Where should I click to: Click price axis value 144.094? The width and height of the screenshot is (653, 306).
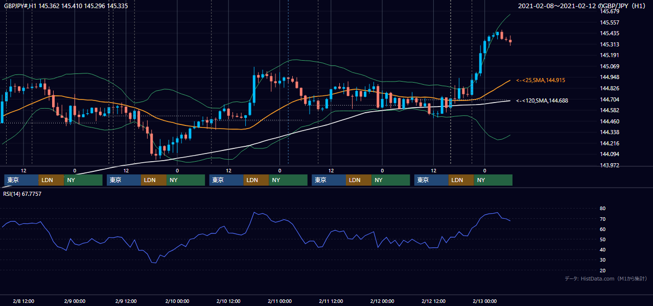(610, 154)
